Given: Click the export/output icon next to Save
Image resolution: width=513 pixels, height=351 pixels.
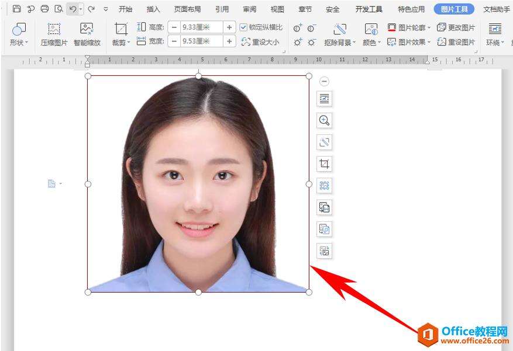Looking at the screenshot, I should click(31, 9).
